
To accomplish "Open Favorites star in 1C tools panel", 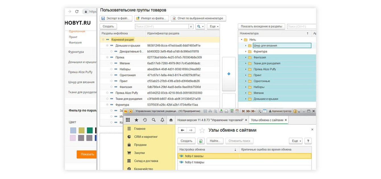I will (x=136, y=120).
